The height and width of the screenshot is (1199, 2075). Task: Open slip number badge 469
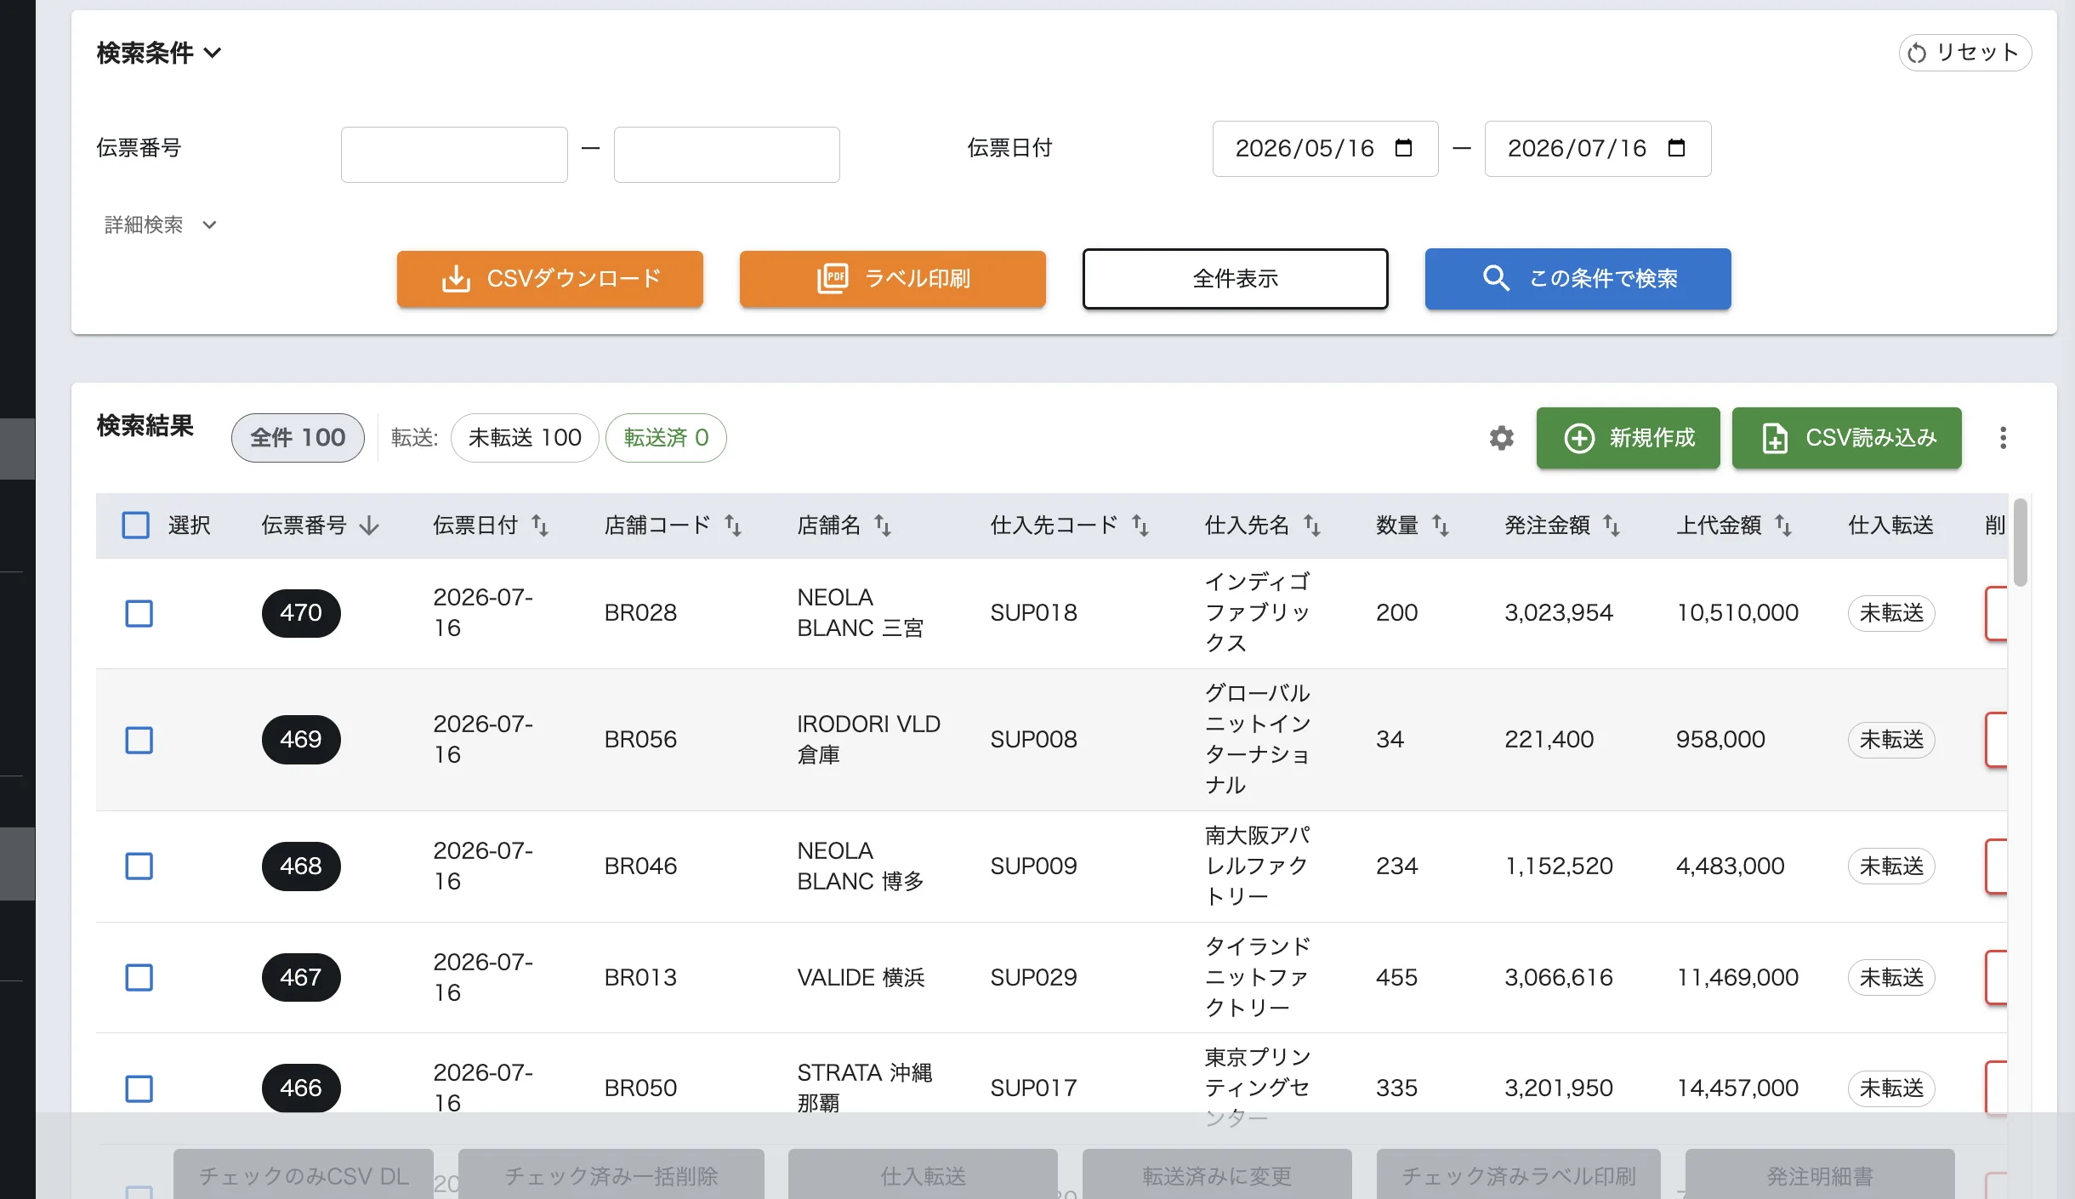click(301, 740)
